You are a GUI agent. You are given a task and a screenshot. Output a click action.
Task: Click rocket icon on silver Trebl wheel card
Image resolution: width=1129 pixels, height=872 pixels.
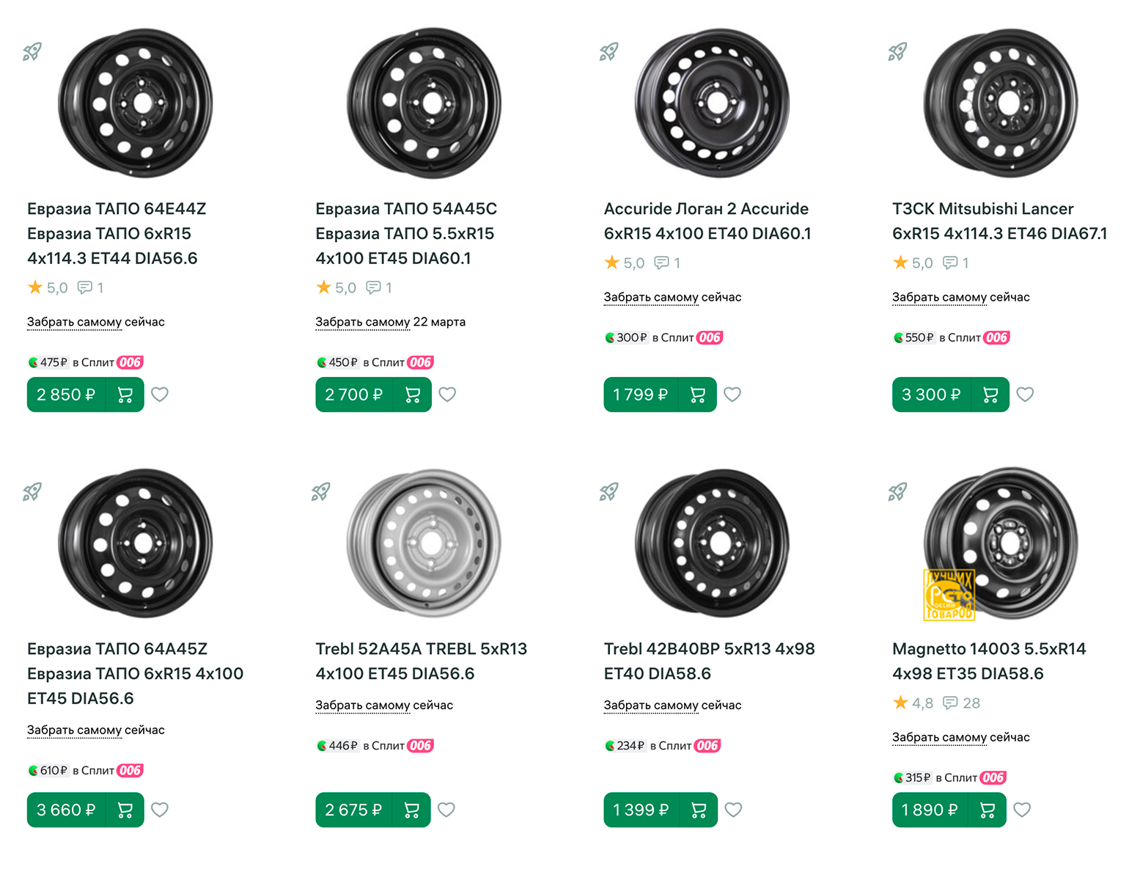(320, 491)
